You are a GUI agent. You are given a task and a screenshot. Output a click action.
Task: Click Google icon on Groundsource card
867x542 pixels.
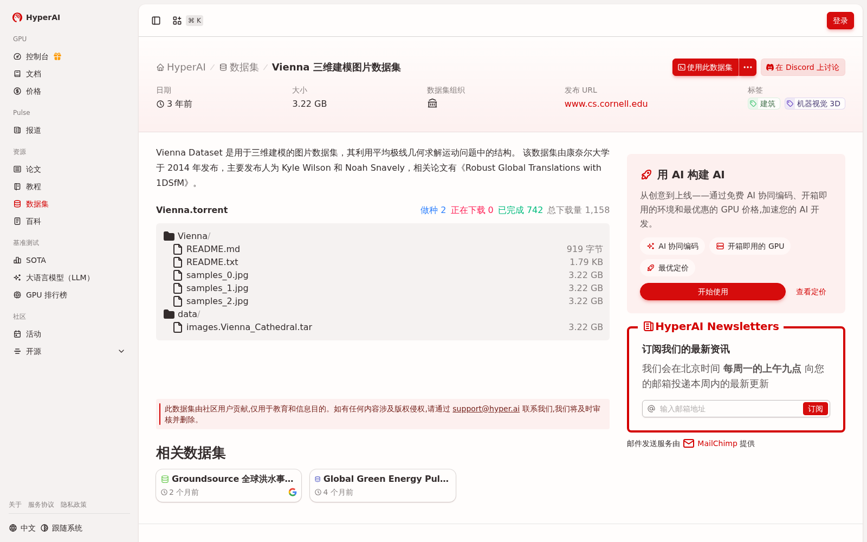[x=293, y=492]
